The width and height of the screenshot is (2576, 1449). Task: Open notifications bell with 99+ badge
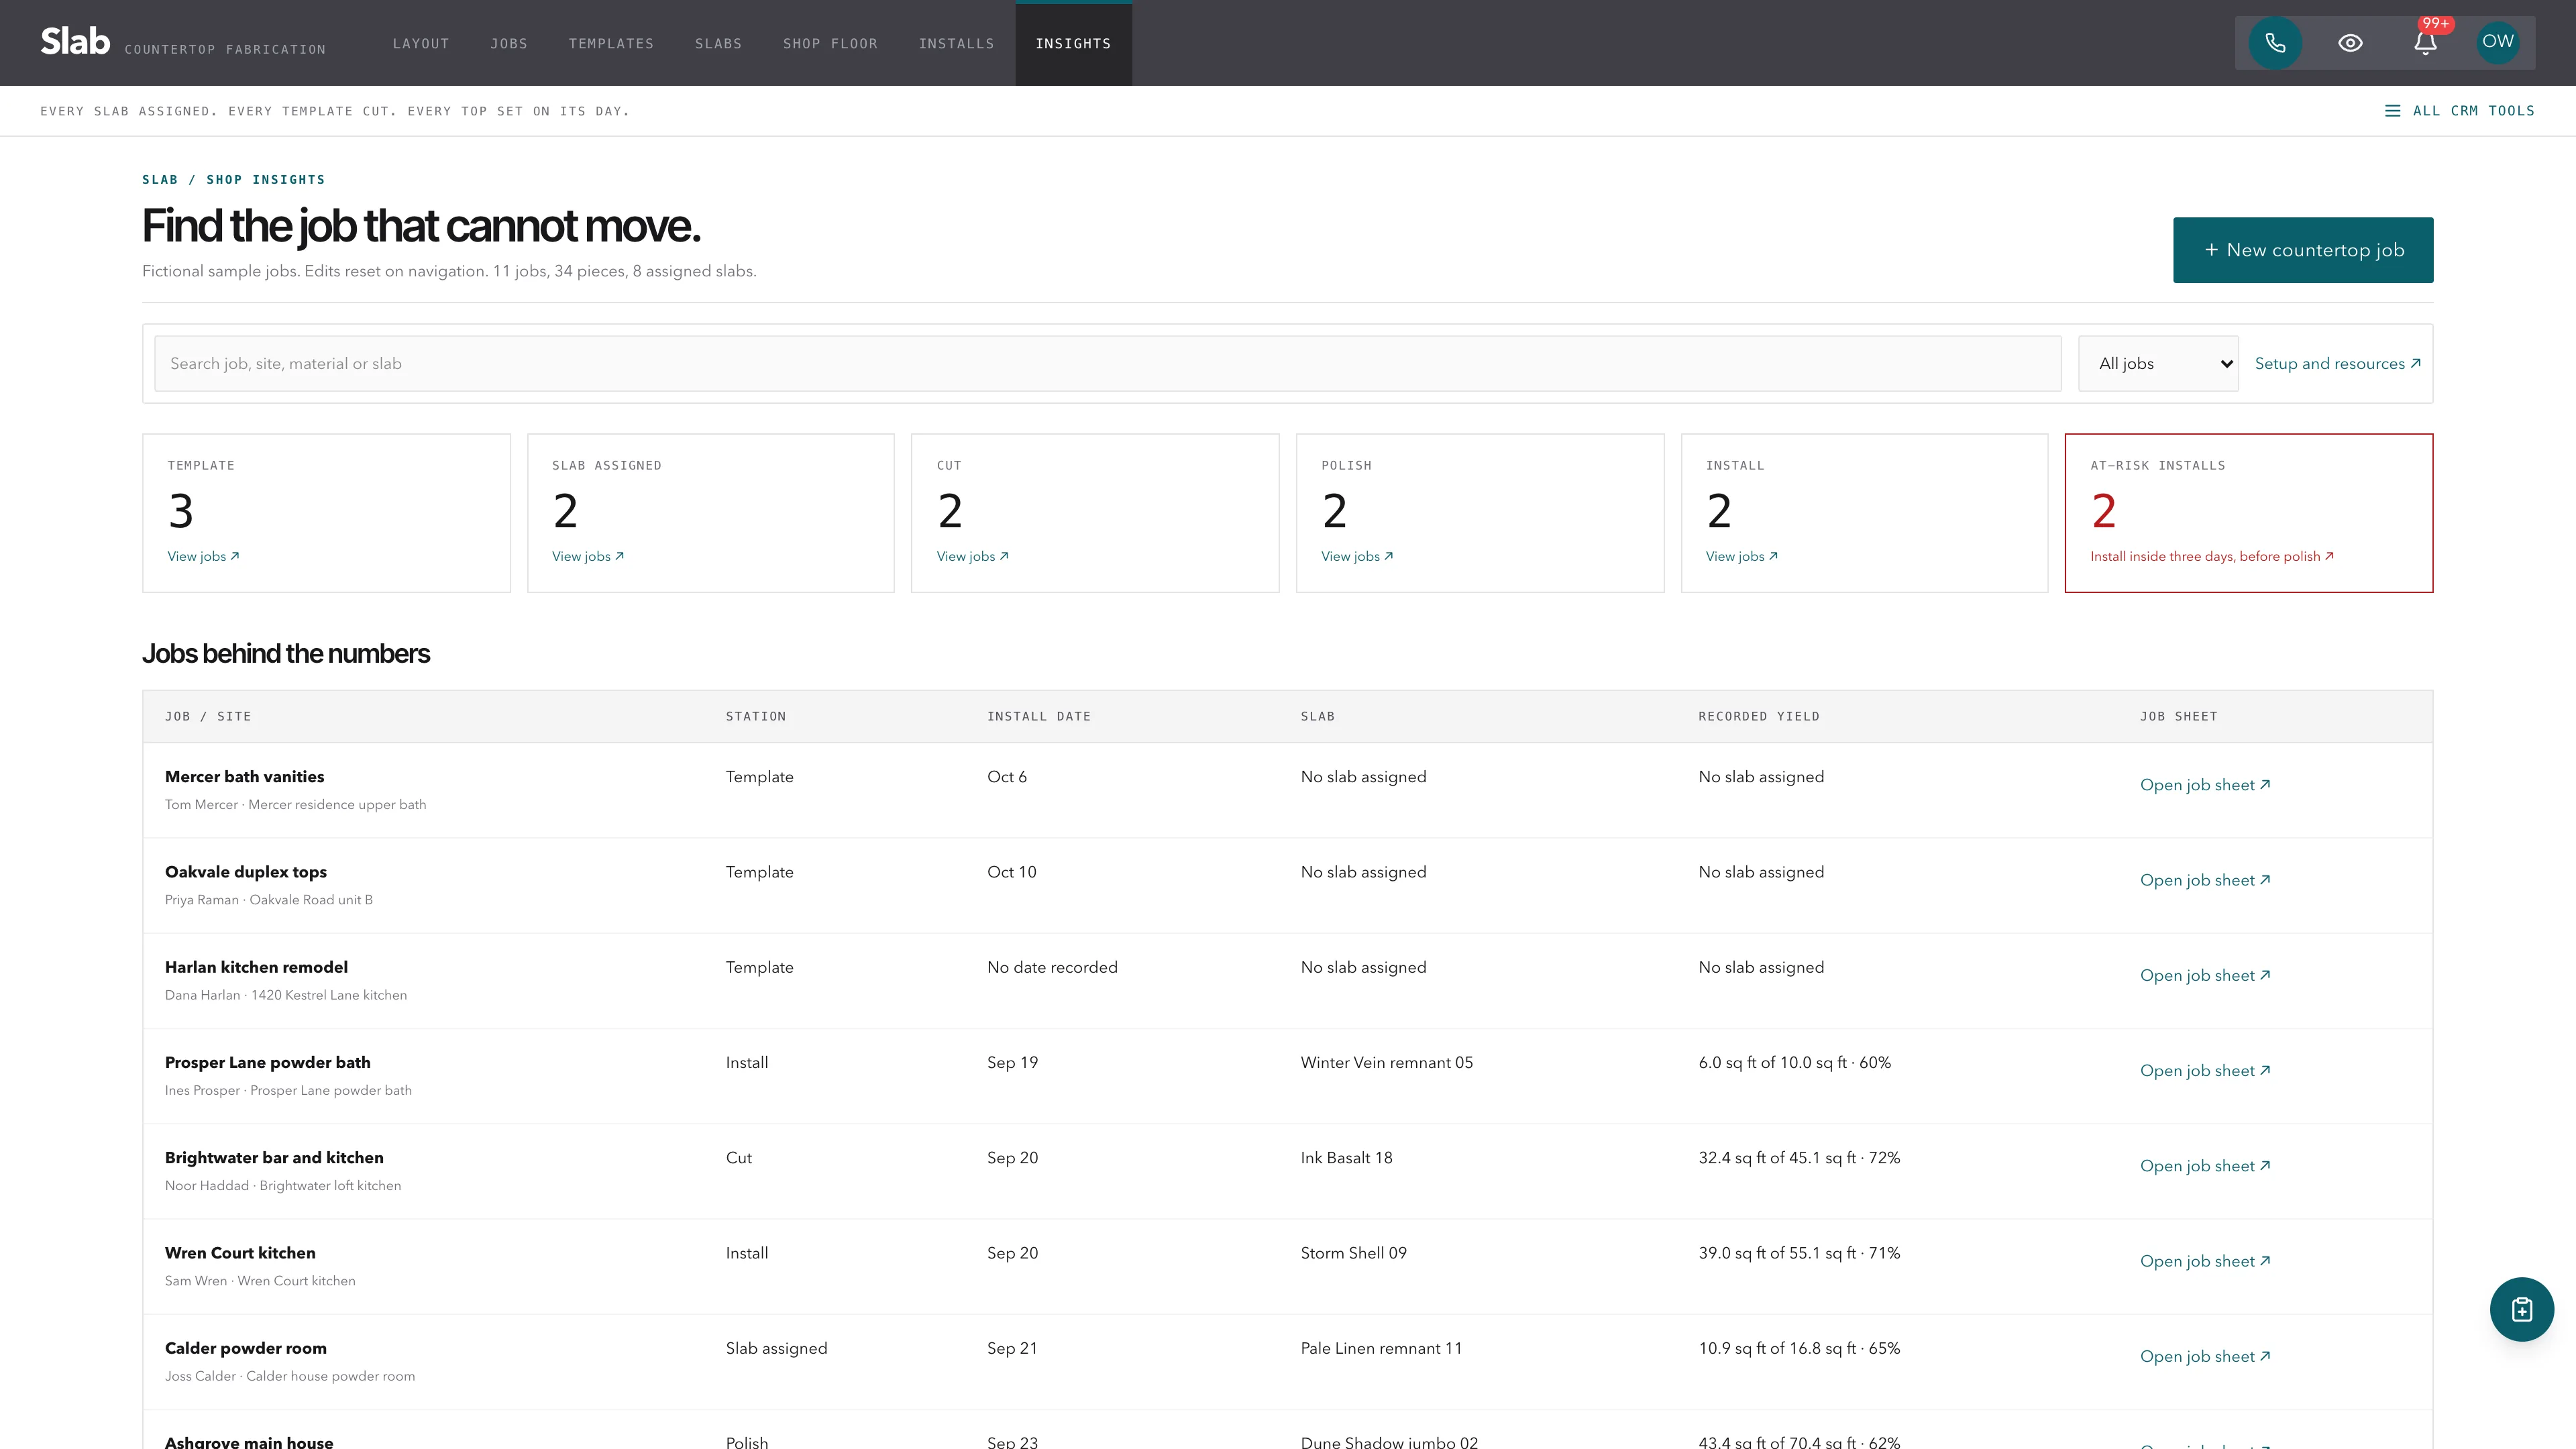2425,43
